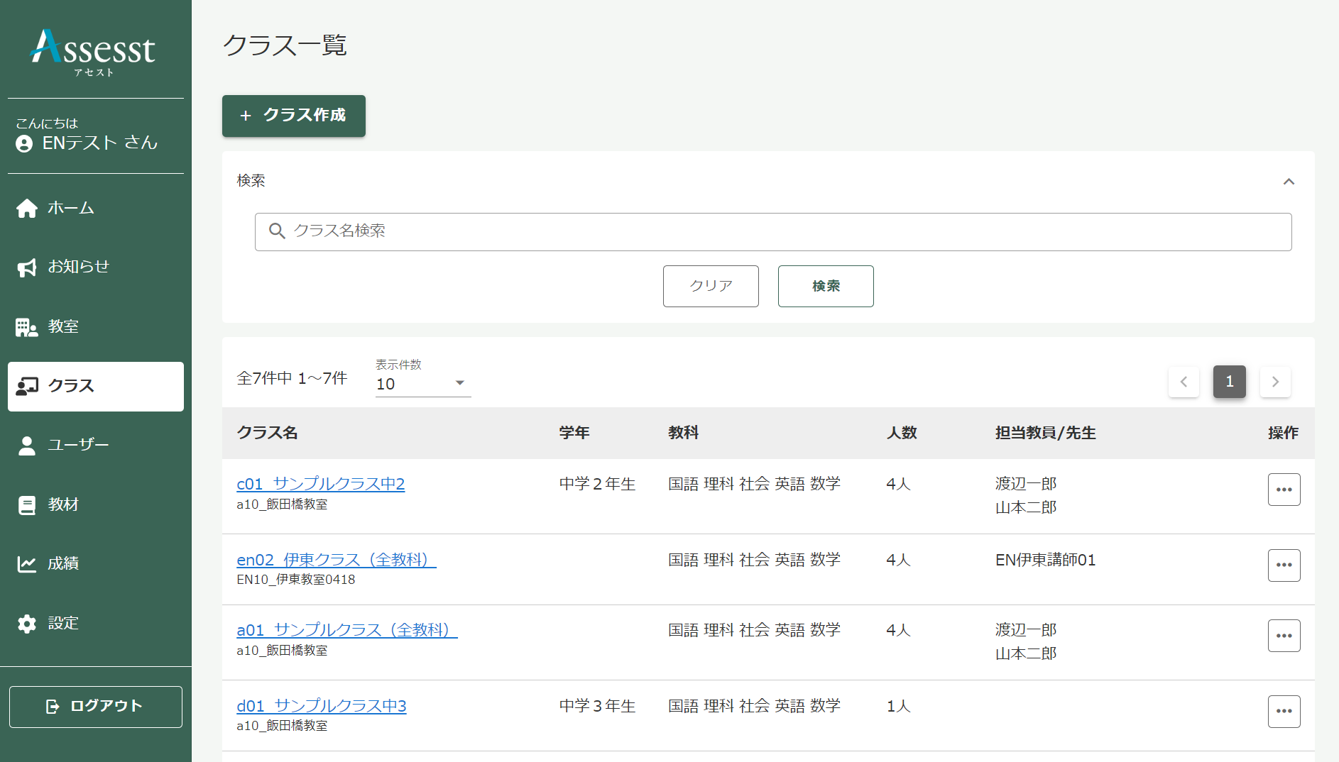
Task: Click the home icon in the sidebar
Action: pyautogui.click(x=27, y=209)
